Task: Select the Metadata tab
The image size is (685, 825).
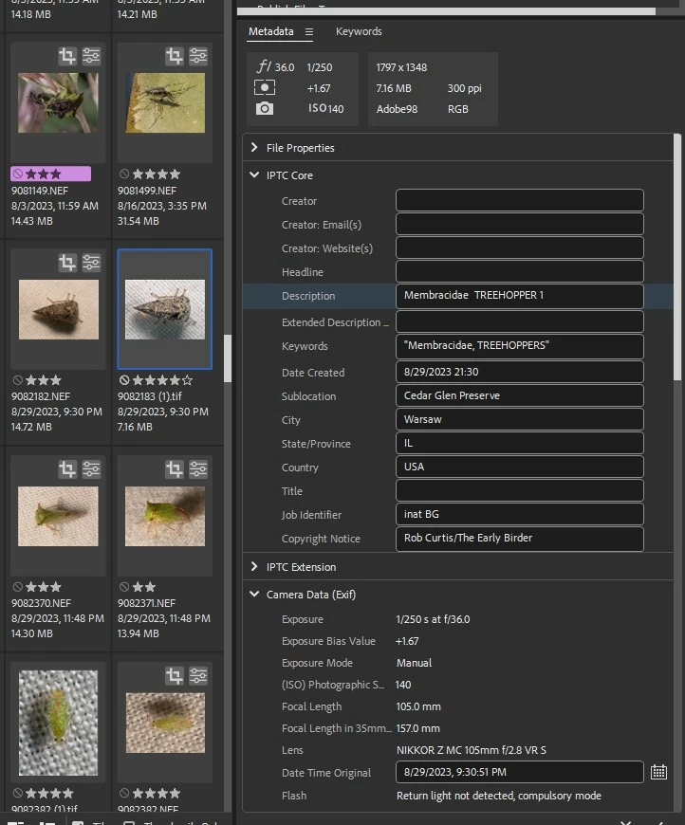Action: [270, 31]
